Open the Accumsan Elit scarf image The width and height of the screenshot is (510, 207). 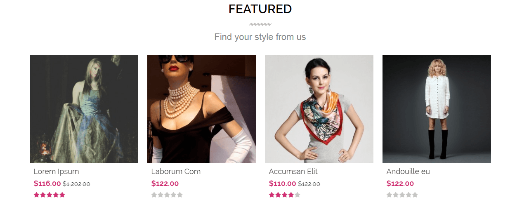pyautogui.click(x=319, y=109)
